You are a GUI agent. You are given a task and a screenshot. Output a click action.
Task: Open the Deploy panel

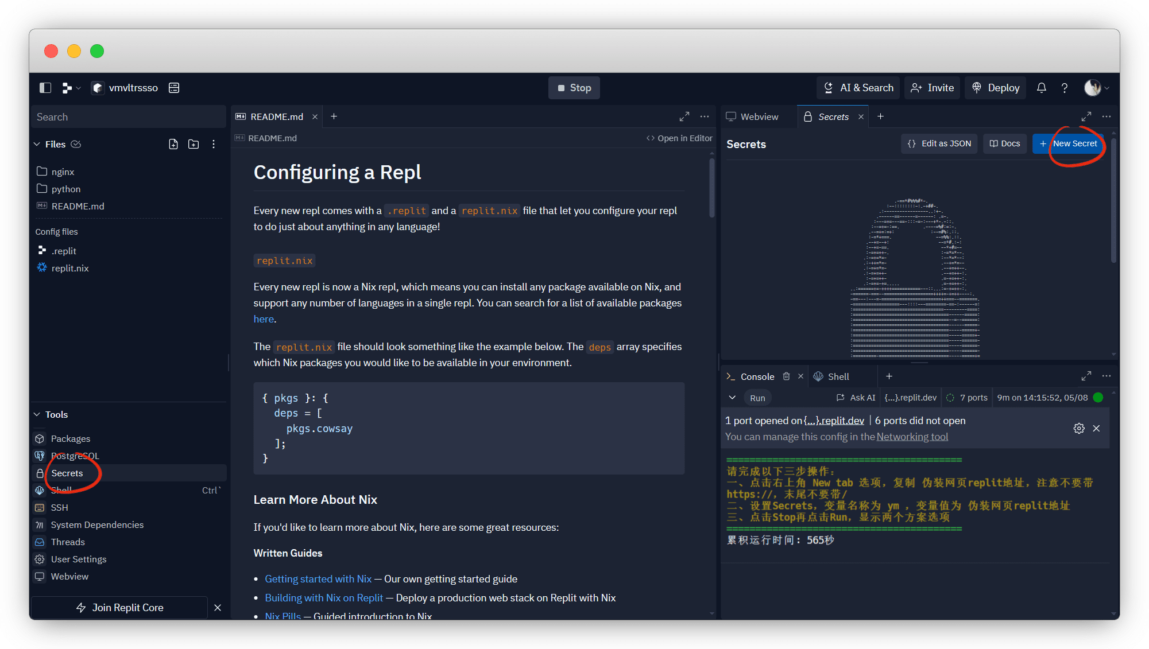[995, 88]
